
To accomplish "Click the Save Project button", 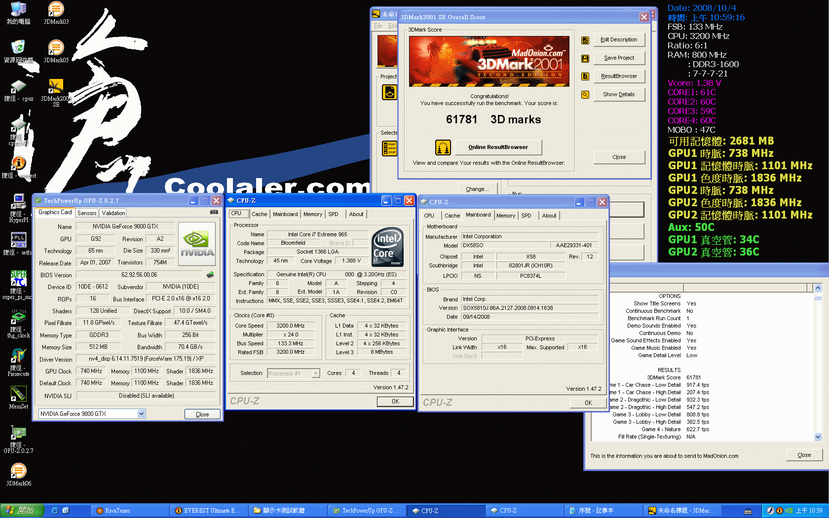I will pyautogui.click(x=619, y=58).
